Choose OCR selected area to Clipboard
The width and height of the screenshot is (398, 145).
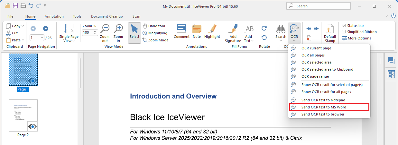click(x=329, y=69)
